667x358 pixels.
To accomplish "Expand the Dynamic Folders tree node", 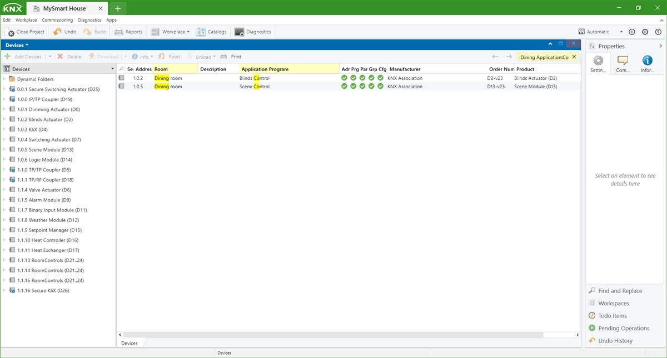I will pyautogui.click(x=4, y=79).
